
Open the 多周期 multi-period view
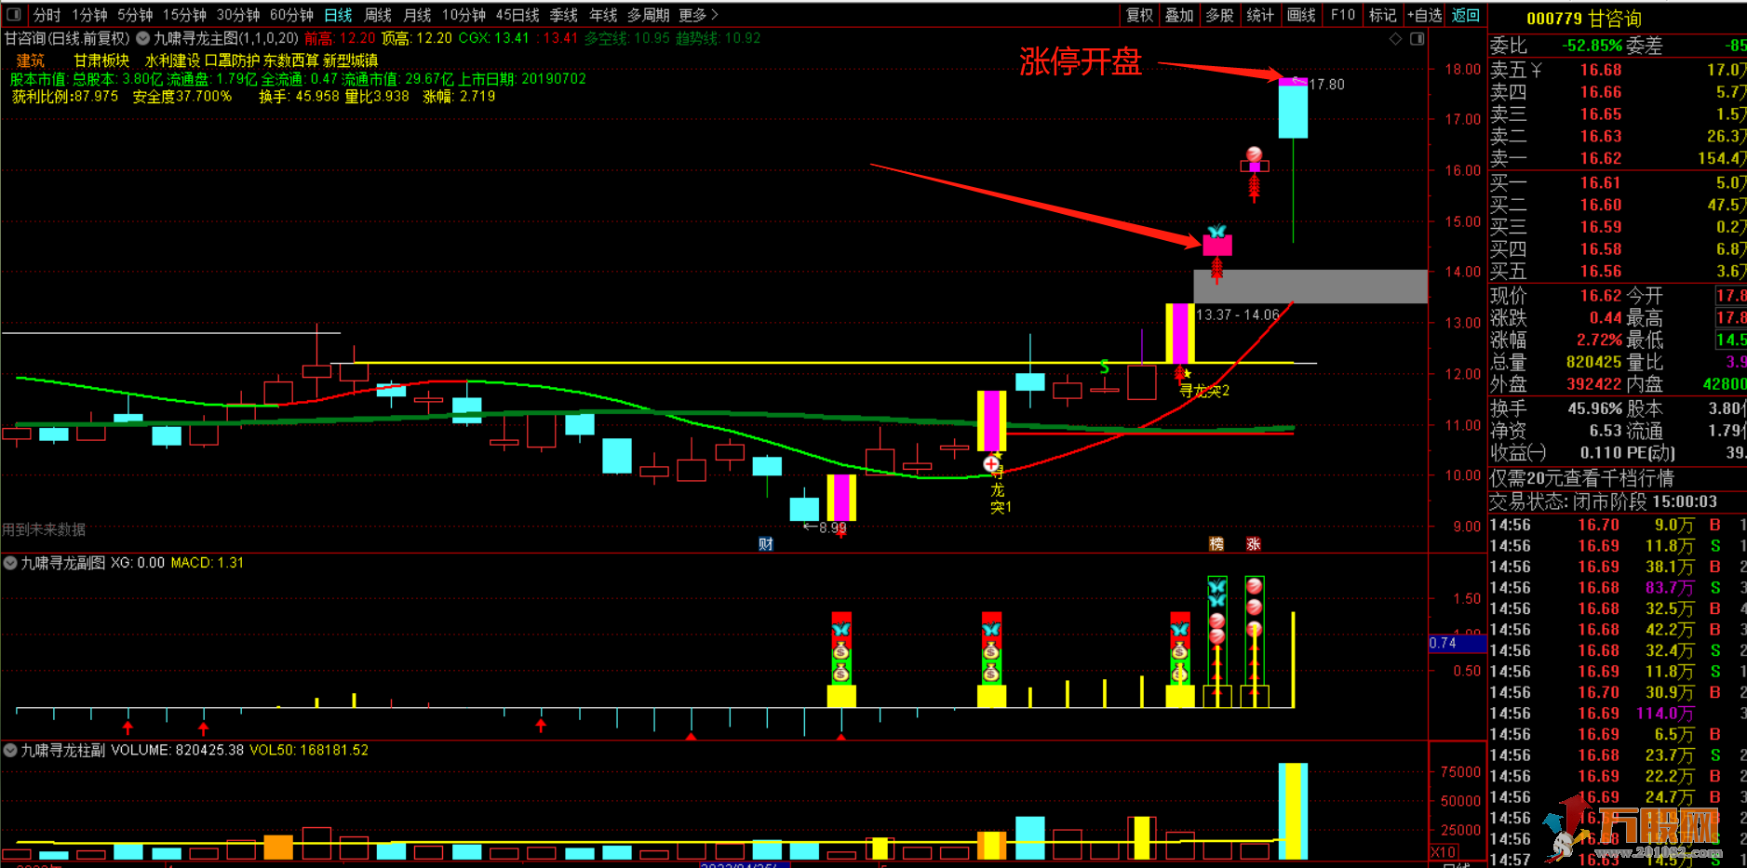648,15
